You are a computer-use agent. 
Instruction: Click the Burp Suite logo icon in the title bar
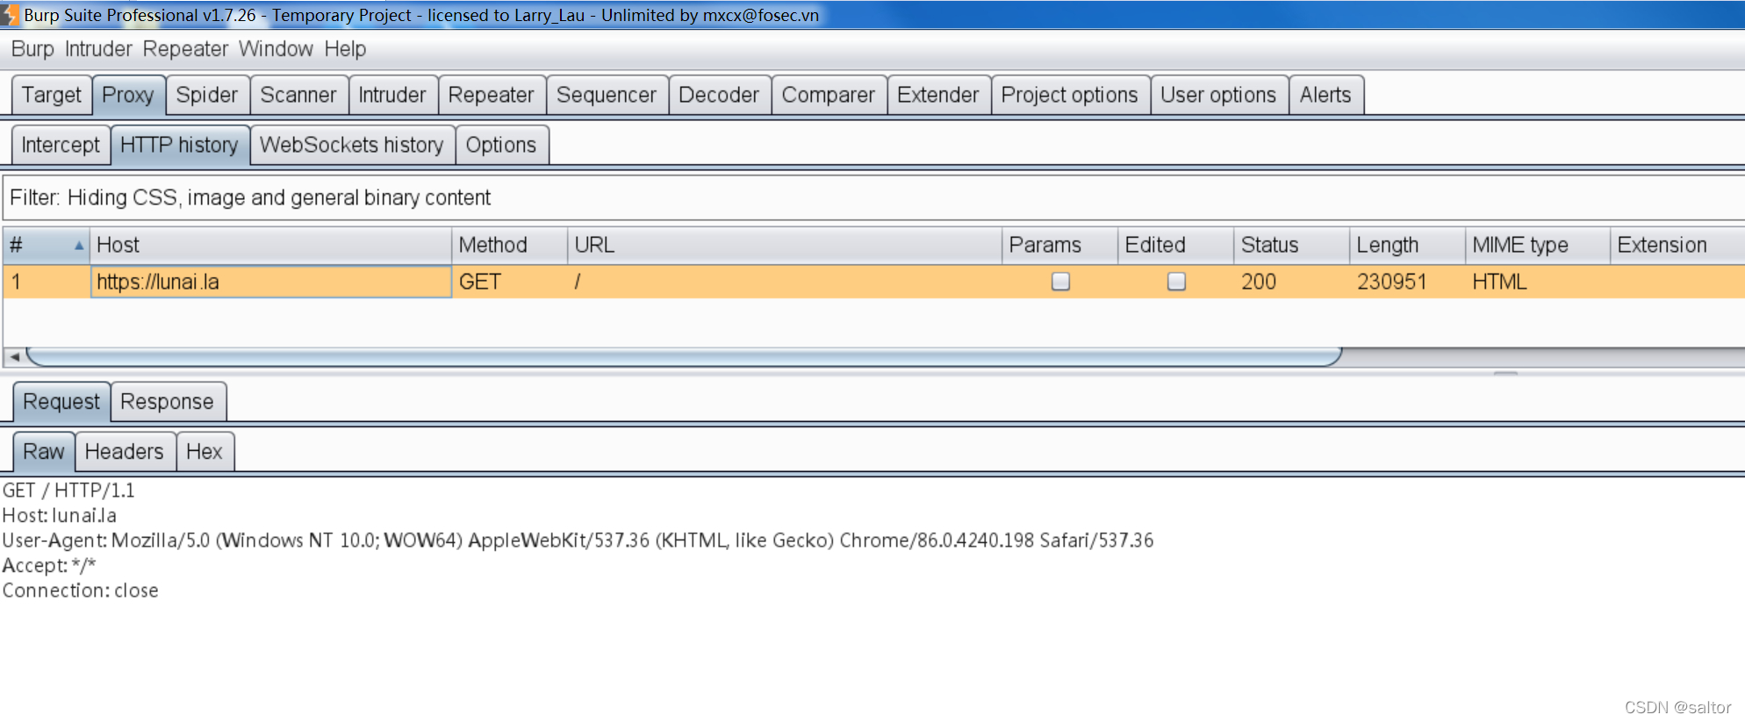10,15
